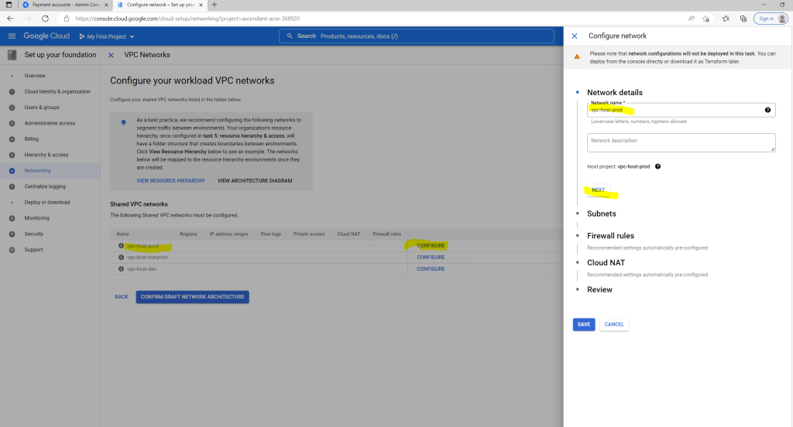Image resolution: width=793 pixels, height=427 pixels.
Task: Click the Network description text area
Action: coord(681,142)
